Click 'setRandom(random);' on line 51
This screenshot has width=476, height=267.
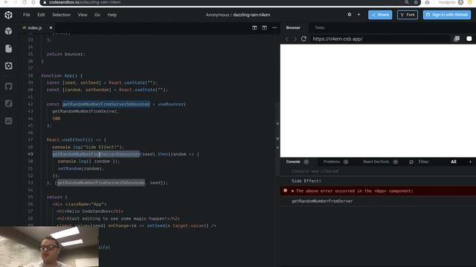tap(81, 168)
